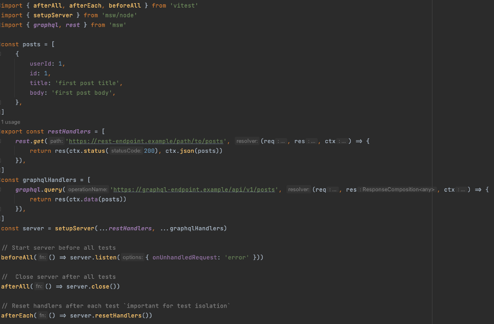Click the 'options:' inlay hint in server.listen
Screen dimensions: 494x324
click(133, 257)
